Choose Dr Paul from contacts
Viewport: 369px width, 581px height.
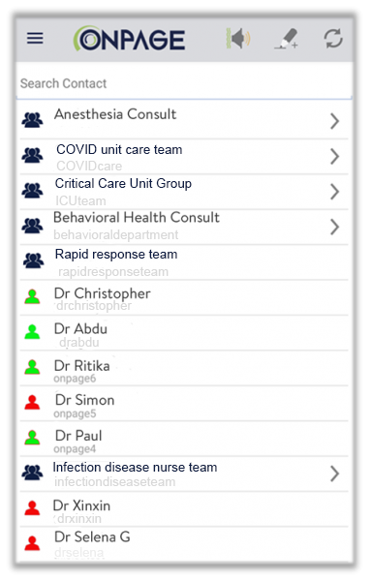(x=184, y=439)
